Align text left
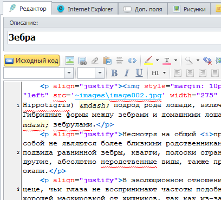Viewport: 221px width, 200px height. pos(178,73)
